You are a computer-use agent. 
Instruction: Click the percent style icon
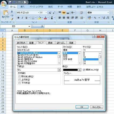(x=95, y=18)
